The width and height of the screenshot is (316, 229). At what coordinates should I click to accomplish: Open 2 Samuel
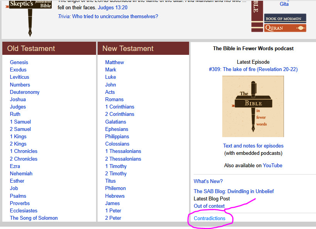click(x=20, y=129)
